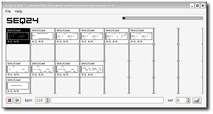Image resolution: width=213 pixels, height=114 pixels.
Task: Toggle the fourth 3-1 pattern with dense notes
Action: [92, 69]
